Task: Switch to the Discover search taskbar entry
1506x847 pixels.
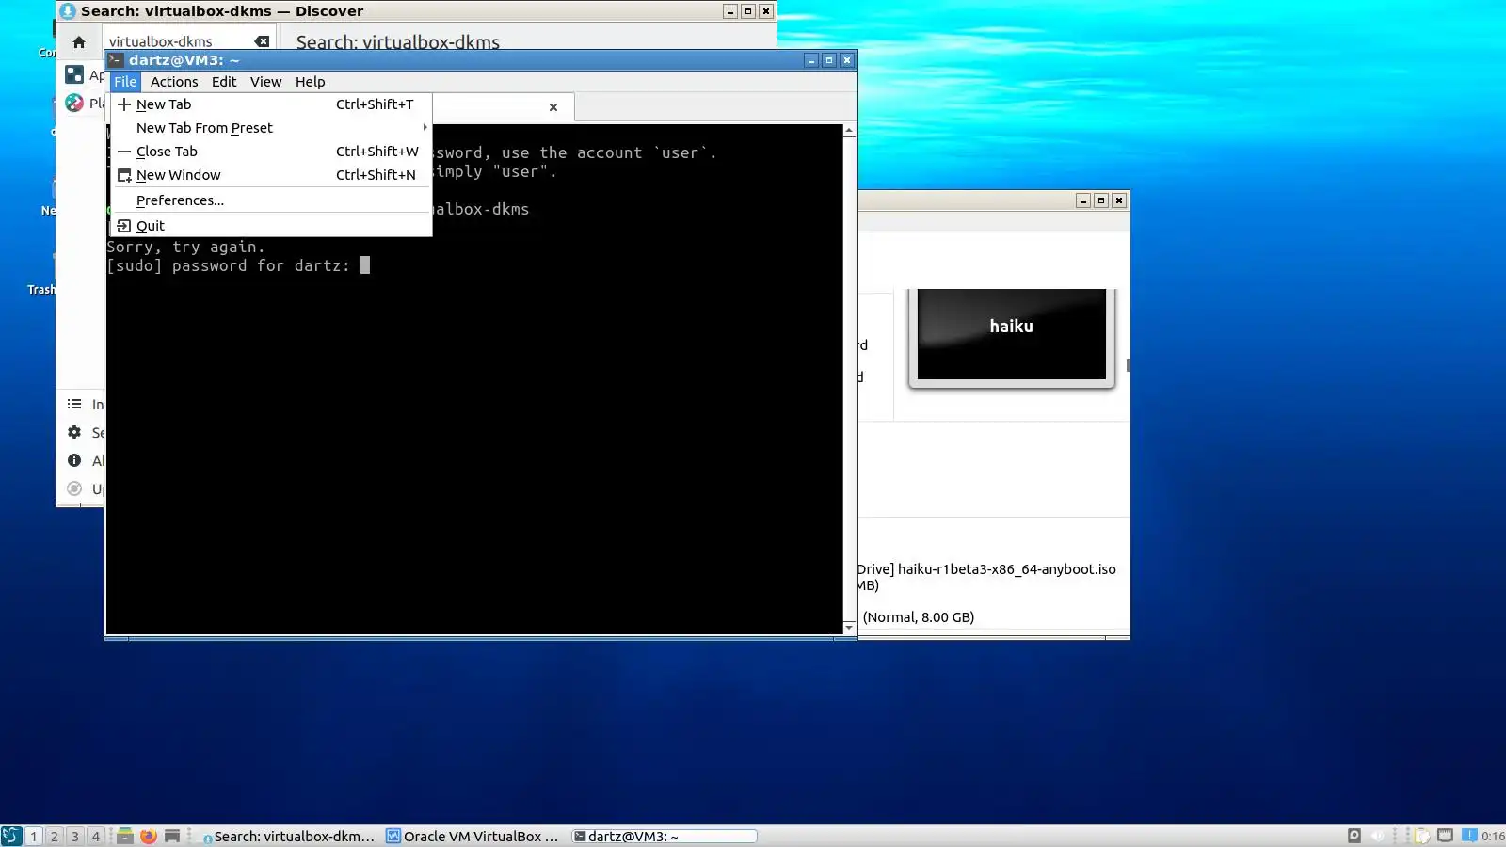Action: pyautogui.click(x=288, y=836)
